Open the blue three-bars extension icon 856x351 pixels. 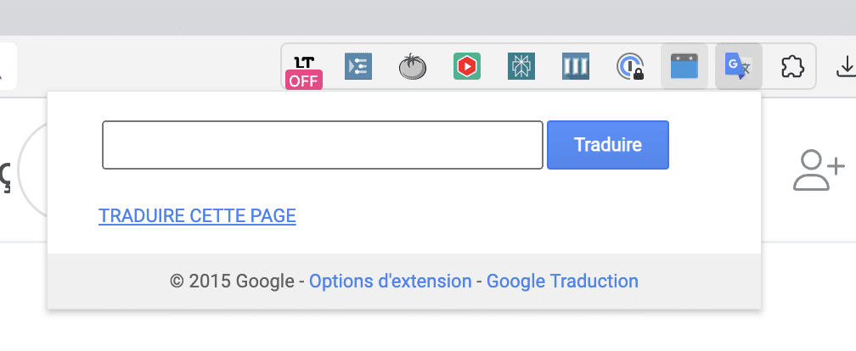(576, 66)
